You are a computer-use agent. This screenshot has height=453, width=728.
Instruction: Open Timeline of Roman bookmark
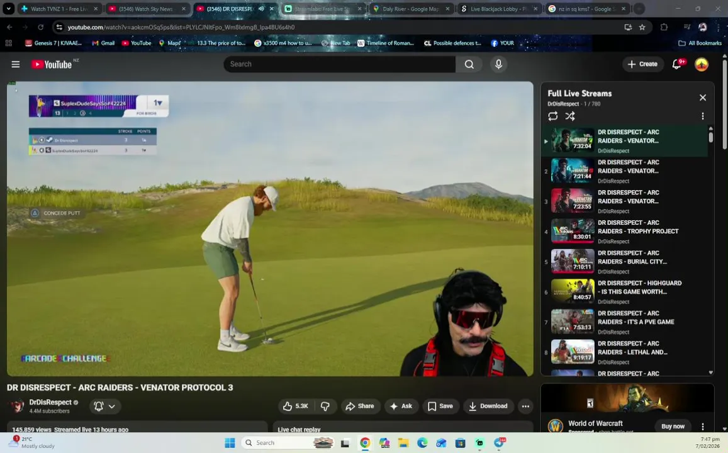point(386,43)
